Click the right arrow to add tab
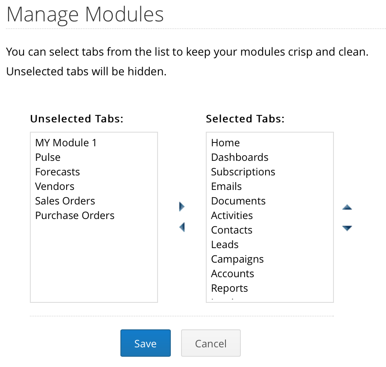 [182, 207]
